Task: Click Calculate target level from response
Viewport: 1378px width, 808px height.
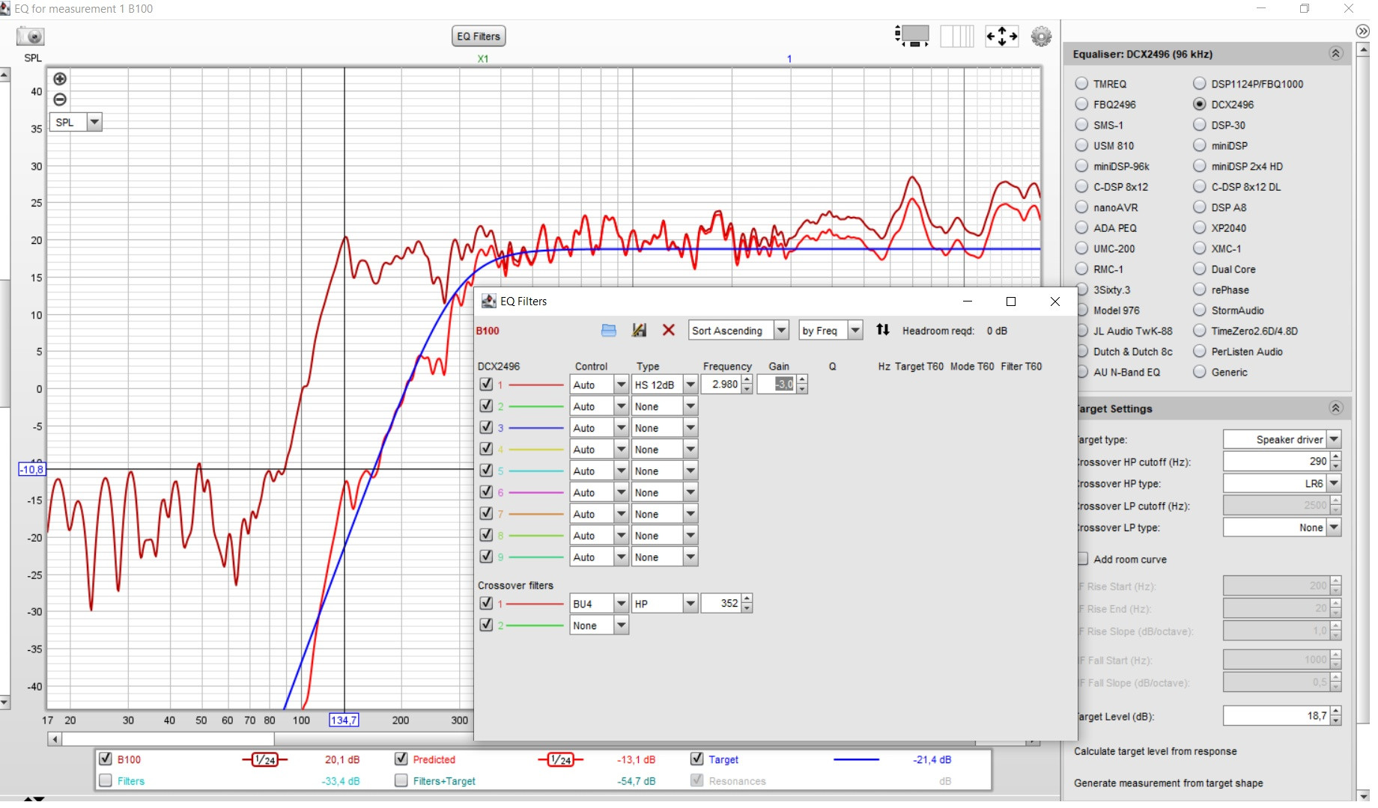Action: pos(1155,751)
